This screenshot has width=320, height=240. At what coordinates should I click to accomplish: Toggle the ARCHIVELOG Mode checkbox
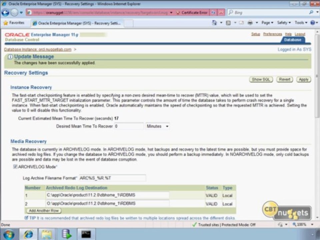pos(15,167)
